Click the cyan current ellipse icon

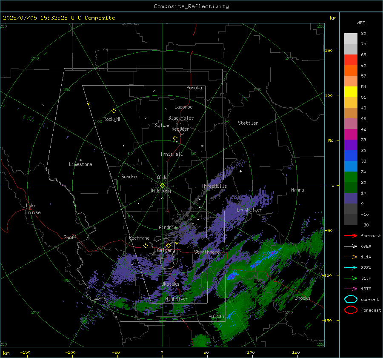point(351,299)
